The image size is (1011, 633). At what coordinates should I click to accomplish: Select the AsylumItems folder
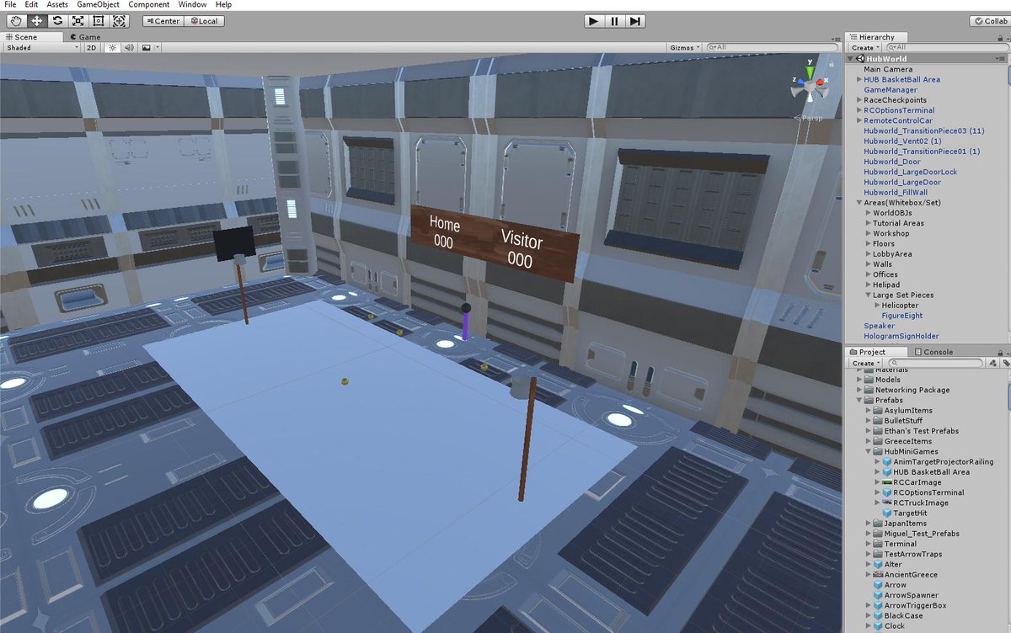pyautogui.click(x=902, y=411)
